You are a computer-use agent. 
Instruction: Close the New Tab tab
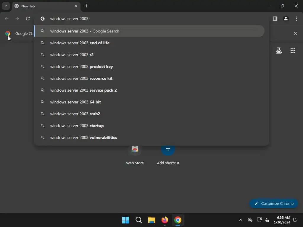pos(76,6)
